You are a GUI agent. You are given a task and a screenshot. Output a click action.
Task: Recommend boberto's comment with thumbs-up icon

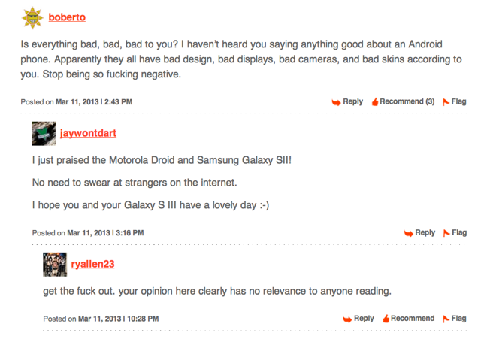[x=375, y=102]
